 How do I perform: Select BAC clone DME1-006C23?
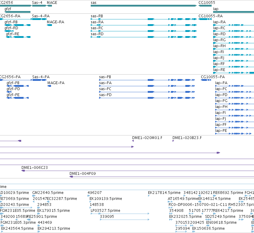pos(138,171)
